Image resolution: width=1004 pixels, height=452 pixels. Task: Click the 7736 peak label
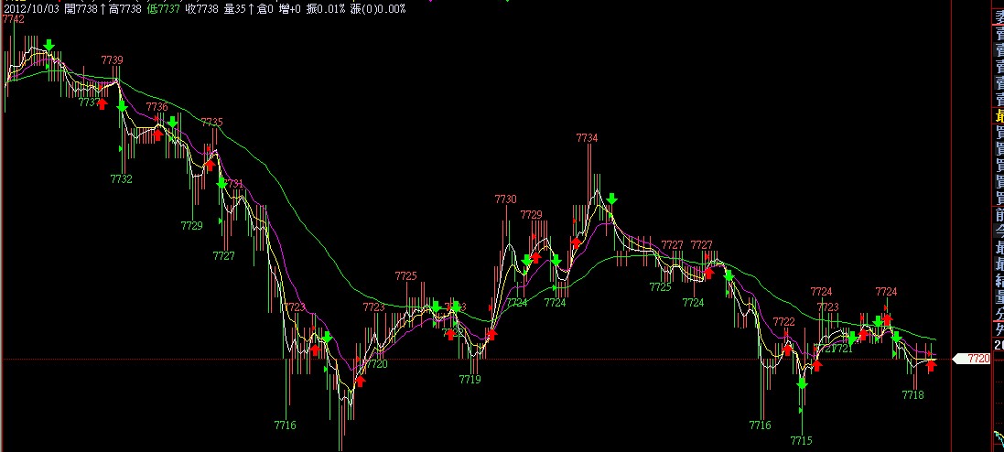(x=157, y=107)
